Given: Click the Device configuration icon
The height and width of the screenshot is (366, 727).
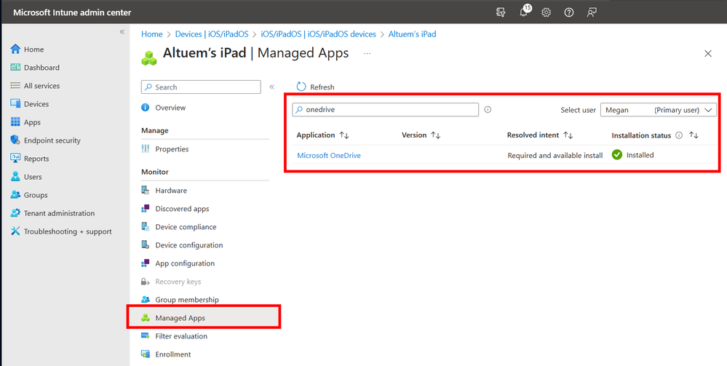Looking at the screenshot, I should (x=145, y=245).
